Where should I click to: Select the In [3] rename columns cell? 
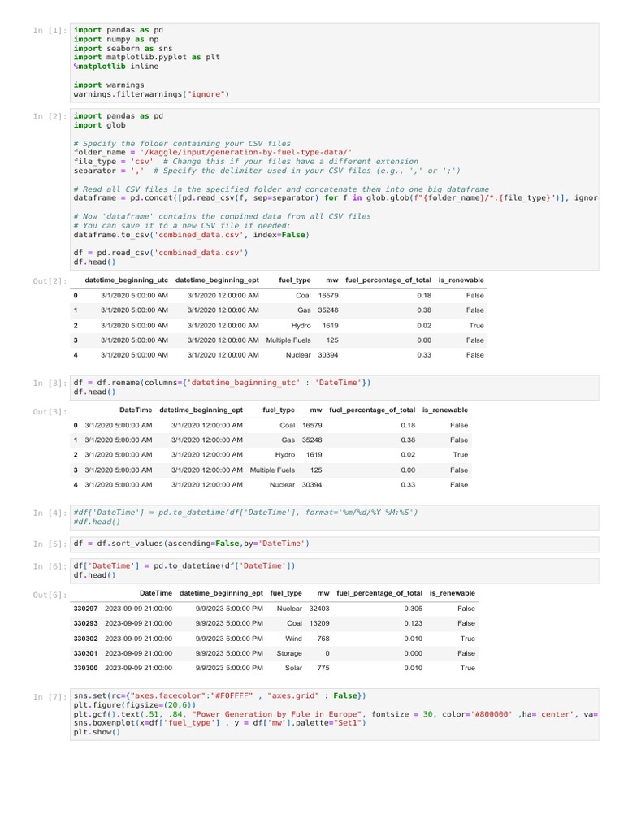334,388
